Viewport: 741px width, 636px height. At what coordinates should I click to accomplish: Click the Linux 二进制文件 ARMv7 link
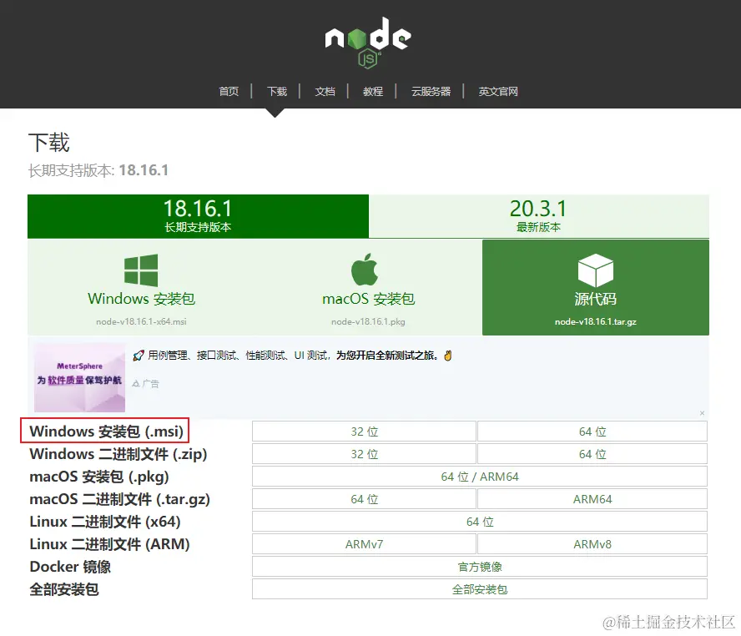[x=364, y=543]
